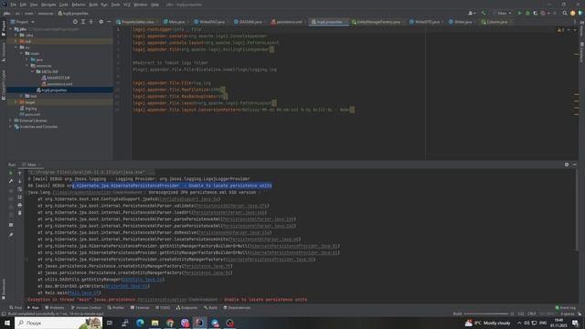Open the Build tool window button

tap(211, 308)
